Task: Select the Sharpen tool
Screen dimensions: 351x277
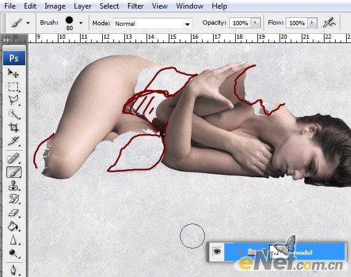Action: (x=14, y=239)
